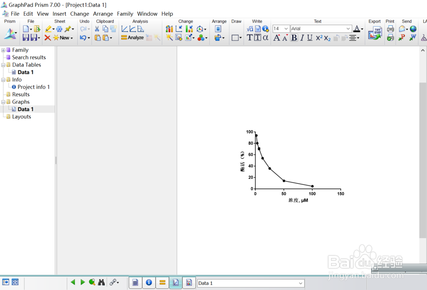427x290 pixels.
Task: Click the center-on-page Arrange icon
Action: (218, 29)
